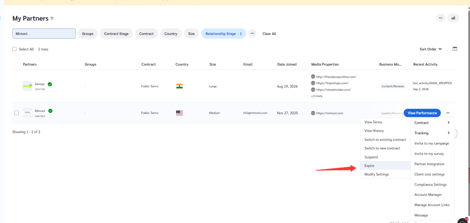Choose Expire in the contract submenu

(385, 166)
